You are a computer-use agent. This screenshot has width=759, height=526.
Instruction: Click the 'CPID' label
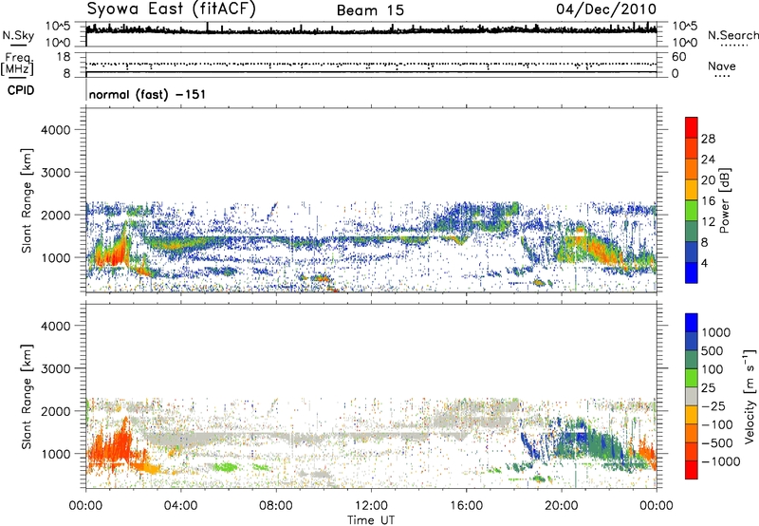[21, 90]
